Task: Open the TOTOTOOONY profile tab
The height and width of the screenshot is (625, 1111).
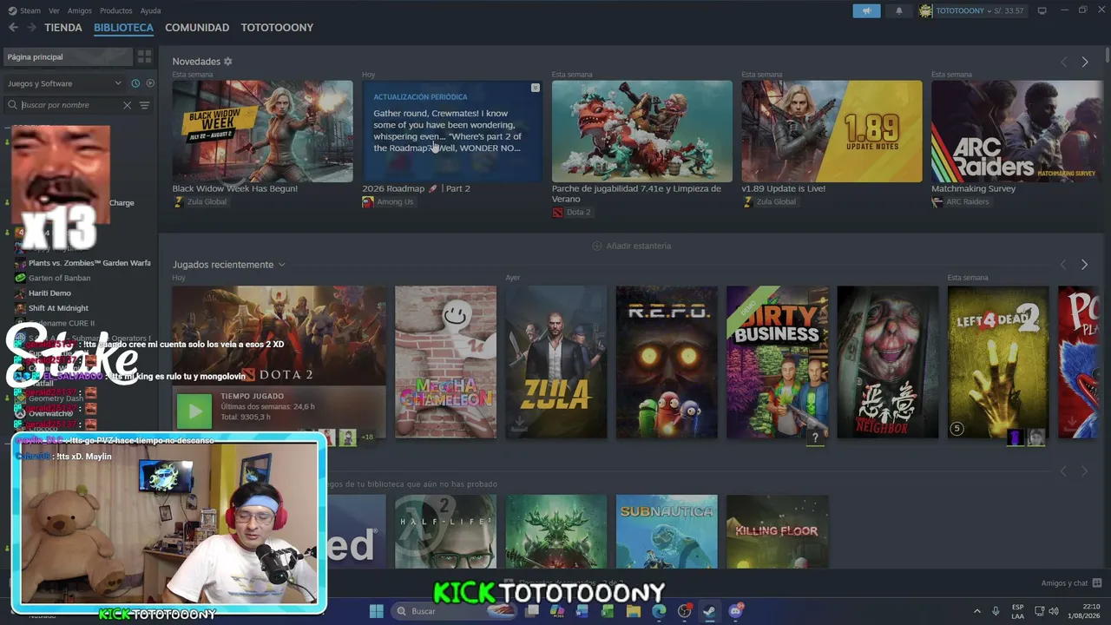Action: tap(277, 28)
